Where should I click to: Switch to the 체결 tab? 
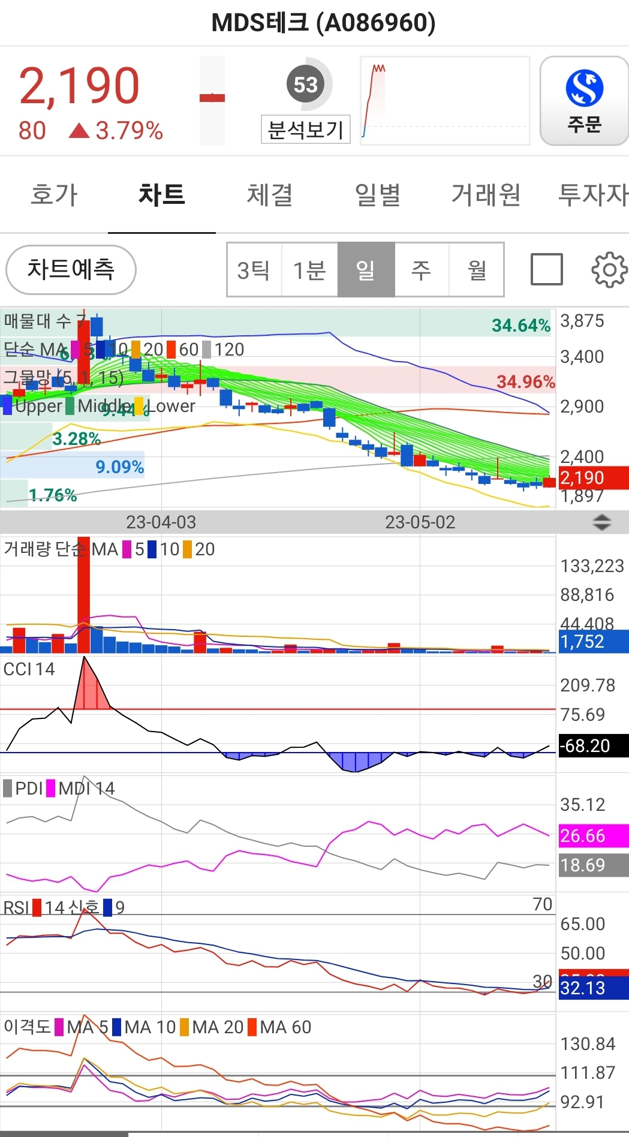(270, 195)
